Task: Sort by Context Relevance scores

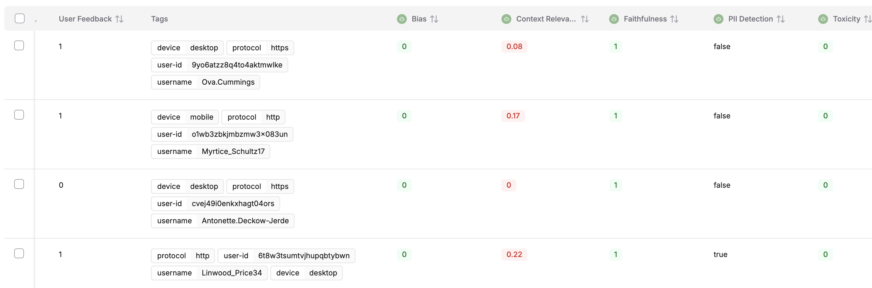Action: (x=585, y=19)
